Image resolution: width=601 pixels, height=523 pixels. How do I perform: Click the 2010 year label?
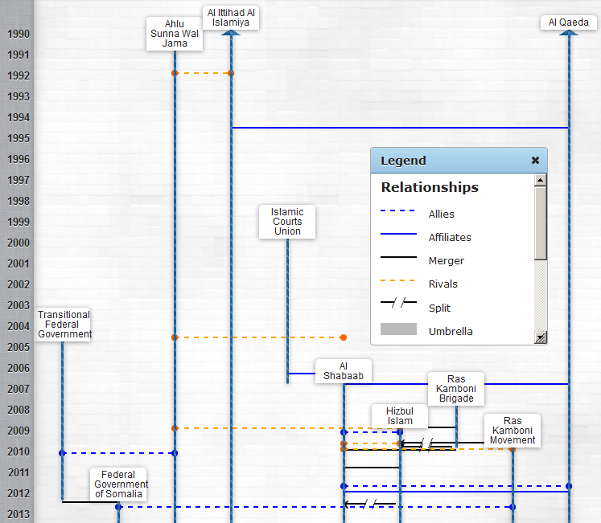pos(19,451)
